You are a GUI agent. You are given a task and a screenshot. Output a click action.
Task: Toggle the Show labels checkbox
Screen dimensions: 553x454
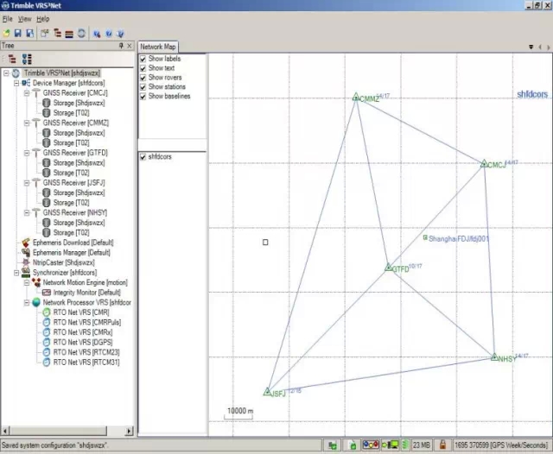[x=143, y=59]
